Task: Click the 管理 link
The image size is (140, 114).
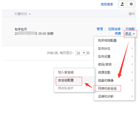Action: tap(100, 29)
